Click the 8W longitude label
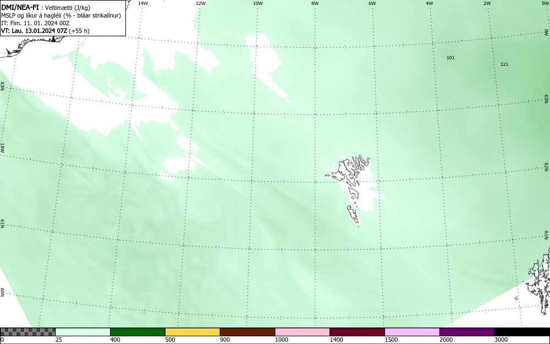Image resolution: width=550 pixels, height=344 pixels. [315, 3]
